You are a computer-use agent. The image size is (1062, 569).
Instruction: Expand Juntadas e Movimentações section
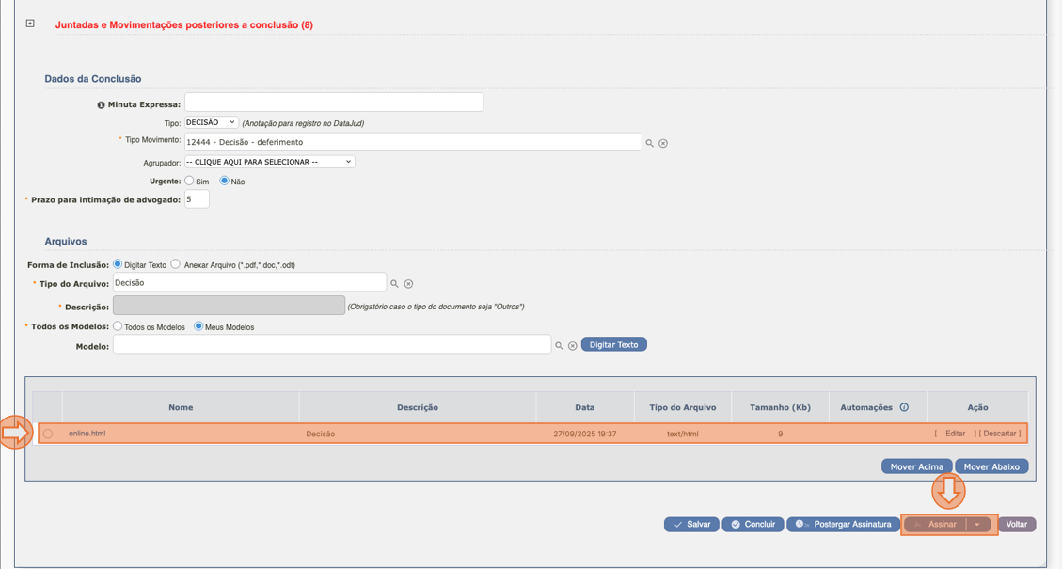(x=30, y=24)
